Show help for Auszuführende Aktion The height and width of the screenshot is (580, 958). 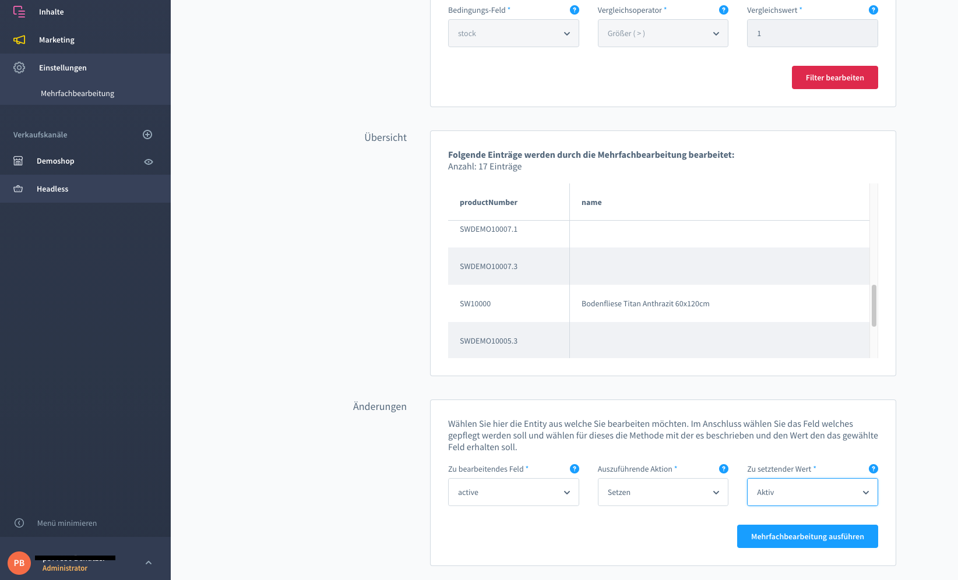723,469
